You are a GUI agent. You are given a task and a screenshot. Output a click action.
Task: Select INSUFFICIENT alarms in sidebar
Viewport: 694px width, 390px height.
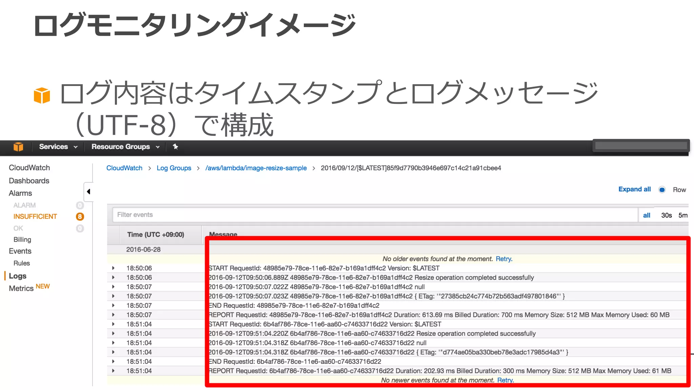pos(35,216)
